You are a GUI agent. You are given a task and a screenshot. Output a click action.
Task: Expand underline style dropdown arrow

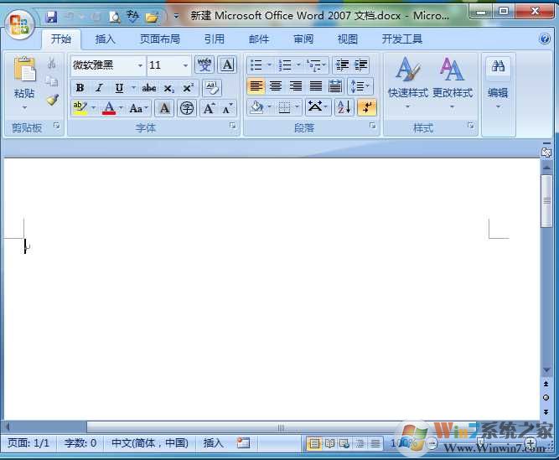click(134, 88)
